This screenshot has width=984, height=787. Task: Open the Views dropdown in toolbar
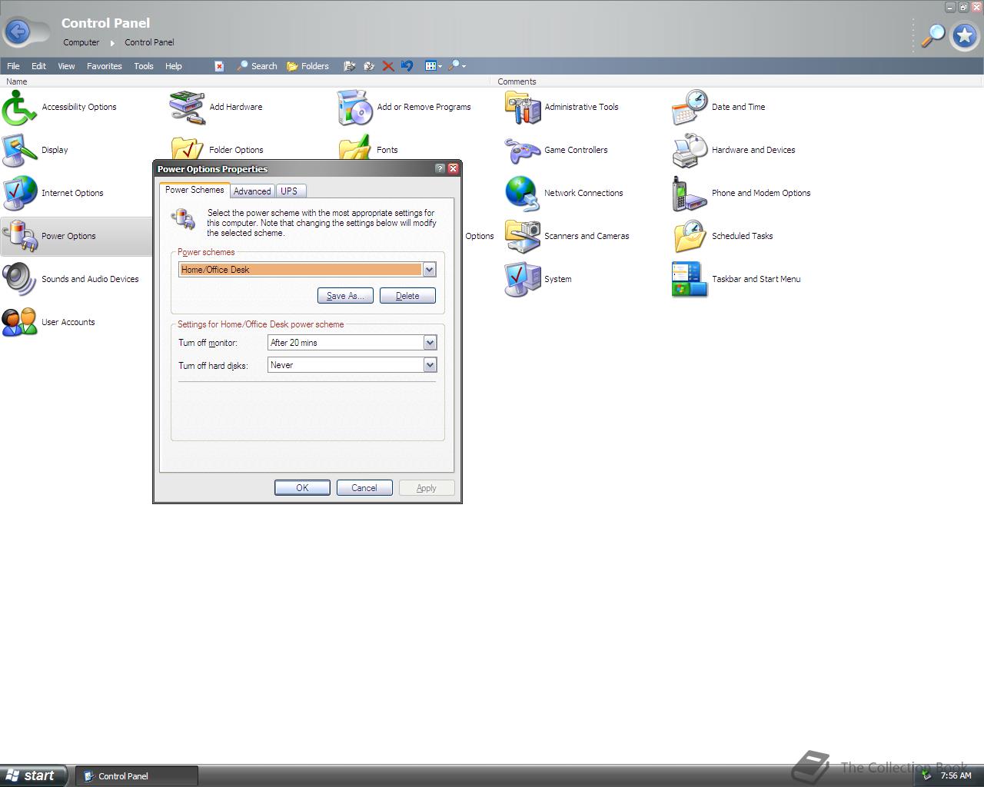[x=434, y=66]
